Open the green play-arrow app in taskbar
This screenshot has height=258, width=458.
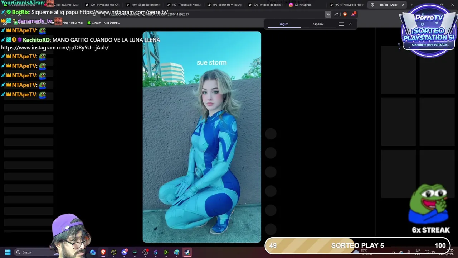point(166,252)
